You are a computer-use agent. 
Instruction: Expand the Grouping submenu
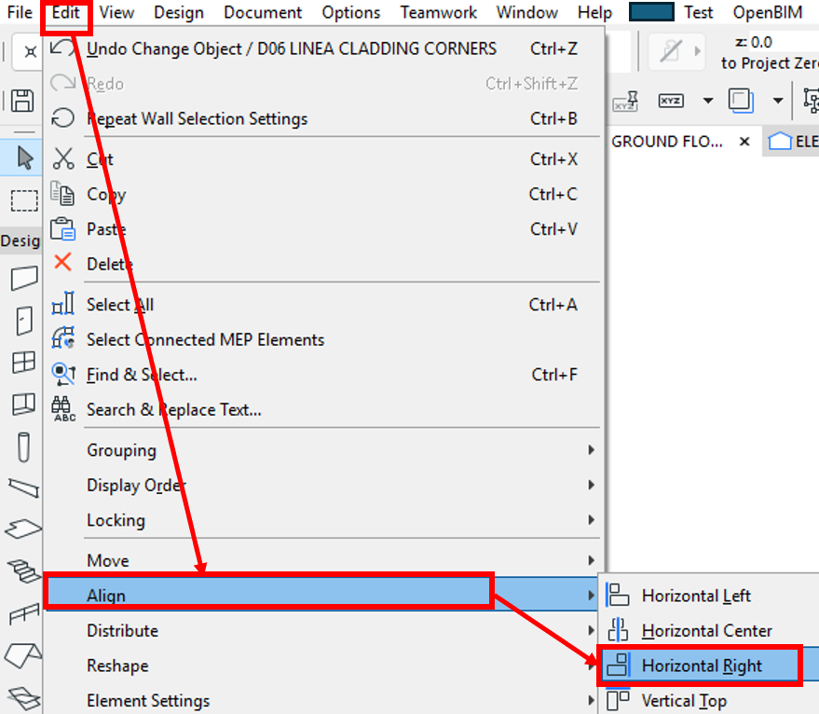pos(324,450)
